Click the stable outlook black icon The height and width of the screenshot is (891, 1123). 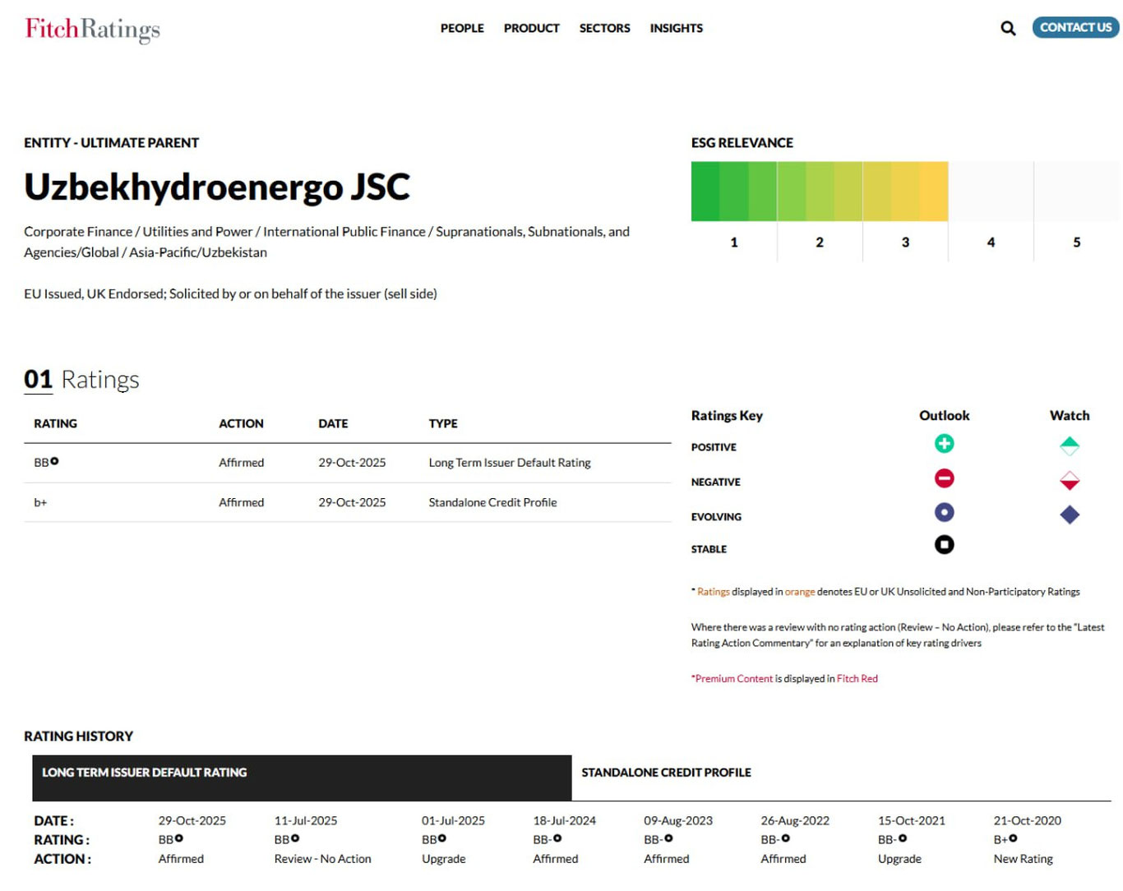click(944, 545)
